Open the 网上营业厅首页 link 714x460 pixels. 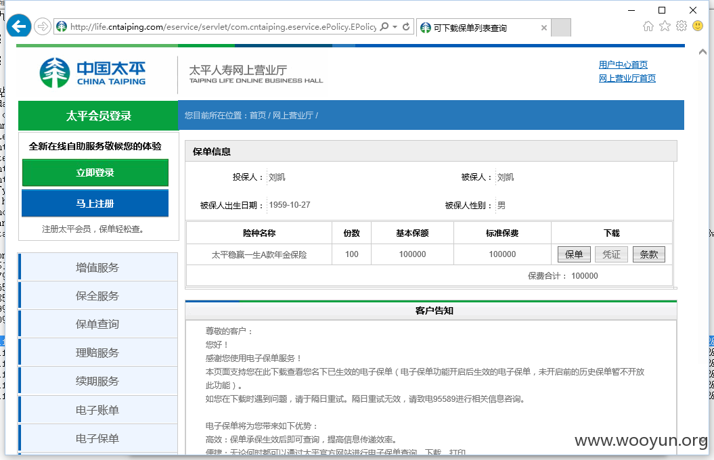click(x=627, y=78)
